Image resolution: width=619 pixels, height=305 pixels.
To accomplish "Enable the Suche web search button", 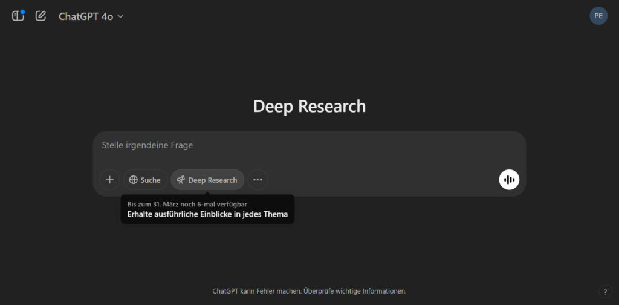I will [145, 180].
